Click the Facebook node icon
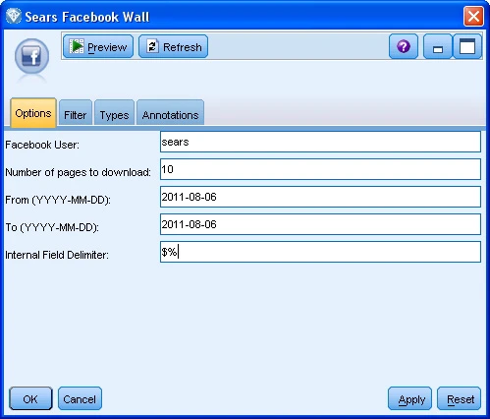490x419 pixels. (x=31, y=57)
